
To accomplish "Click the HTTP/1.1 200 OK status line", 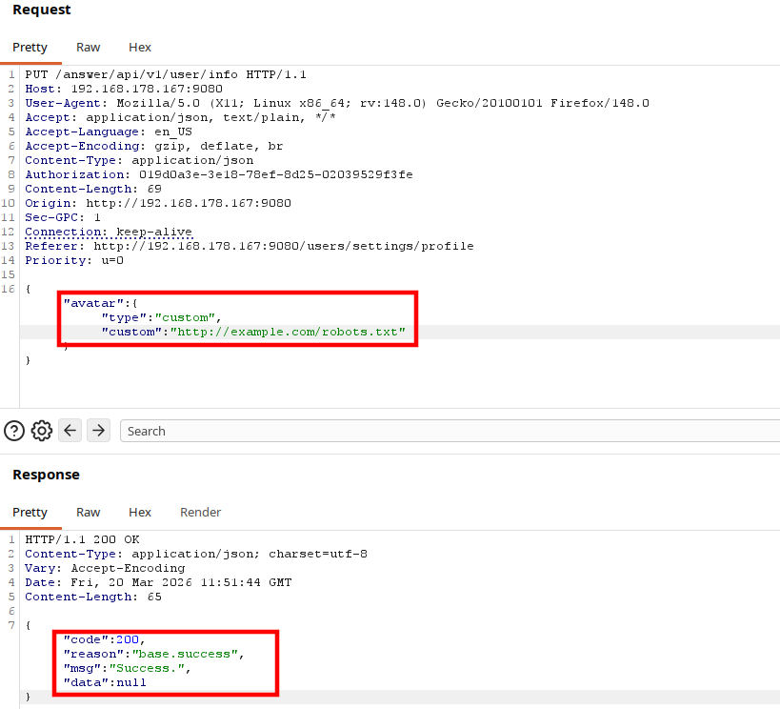I will (x=82, y=539).
